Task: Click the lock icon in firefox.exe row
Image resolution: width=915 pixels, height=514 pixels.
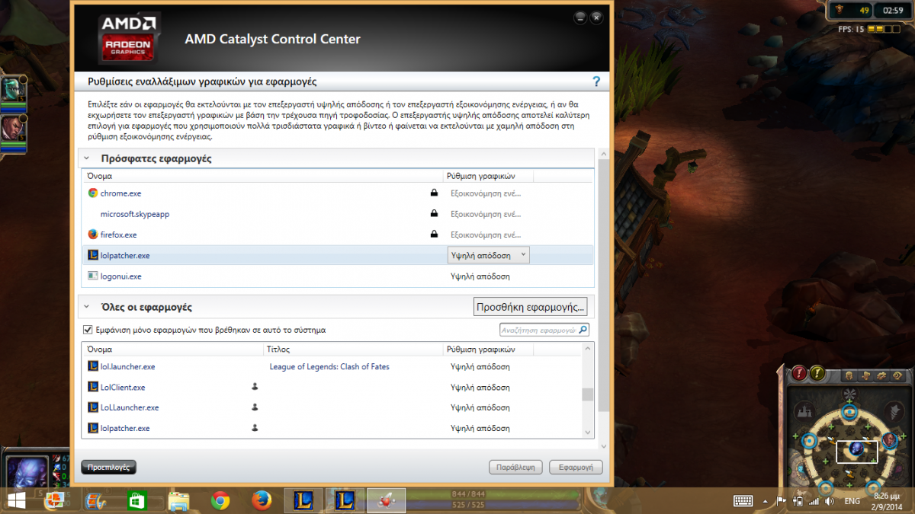Action: coord(434,235)
